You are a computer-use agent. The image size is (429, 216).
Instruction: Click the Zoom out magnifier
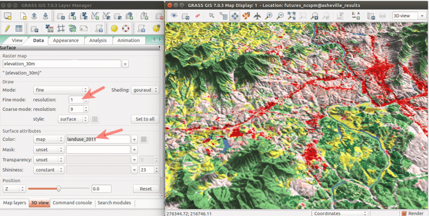280,16
